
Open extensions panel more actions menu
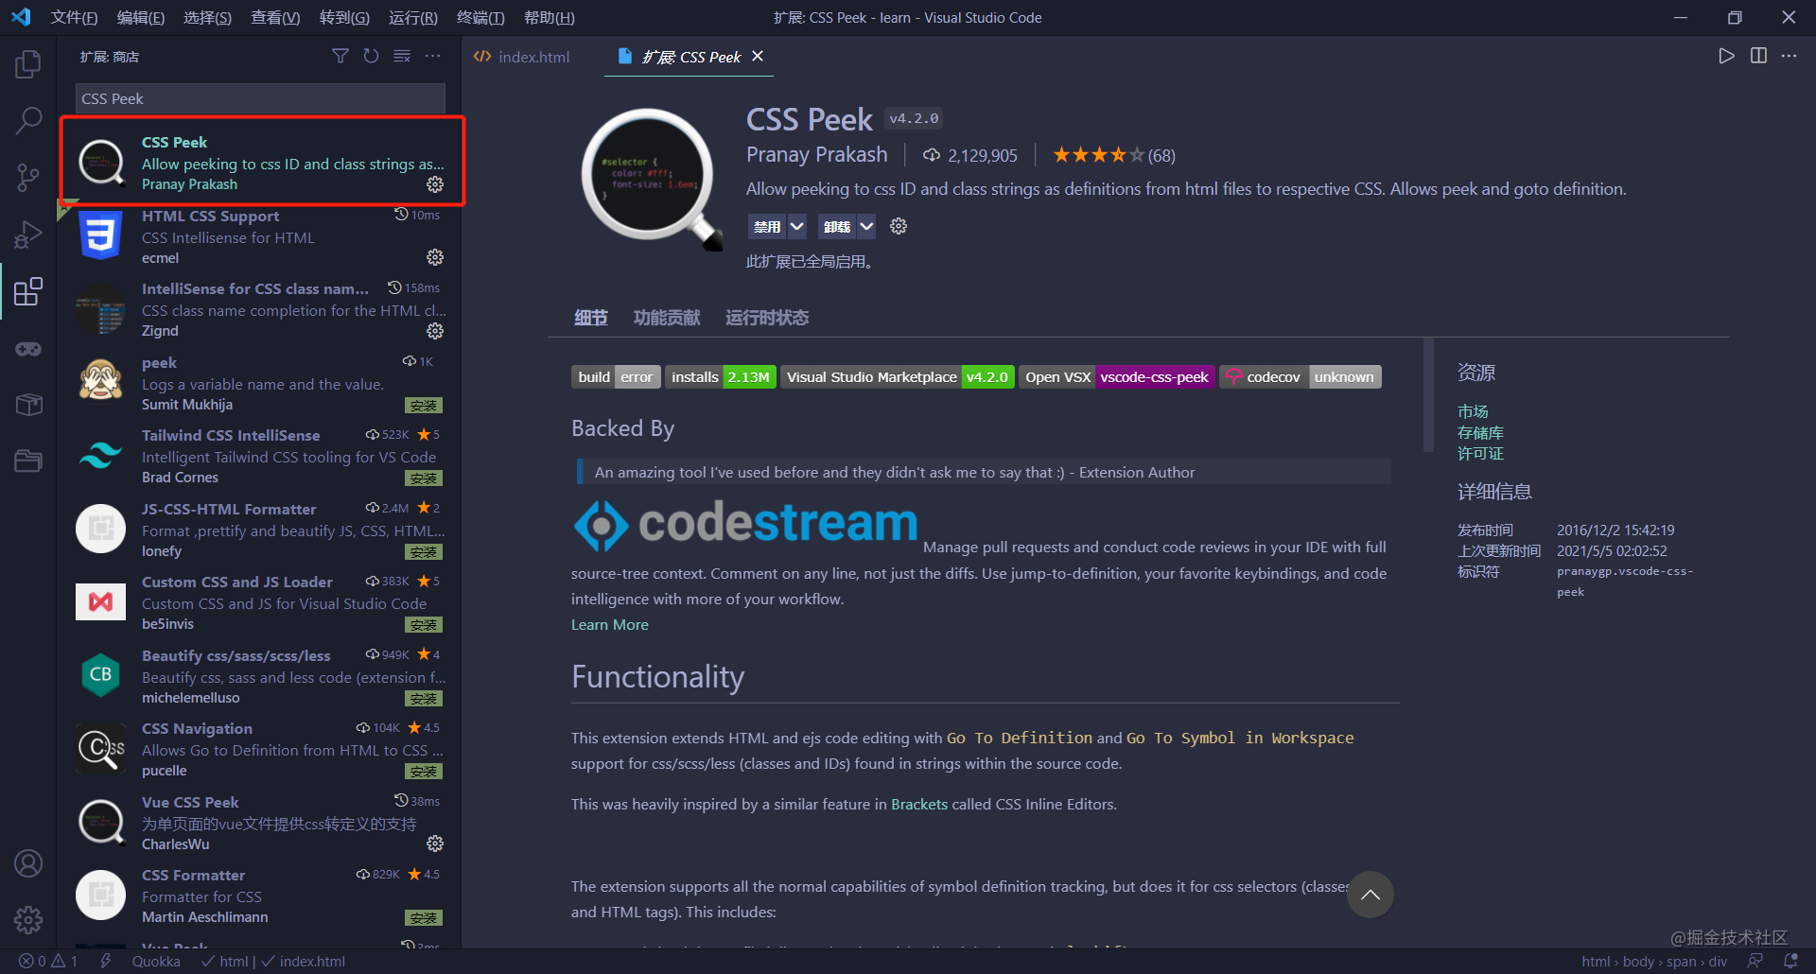pos(433,57)
